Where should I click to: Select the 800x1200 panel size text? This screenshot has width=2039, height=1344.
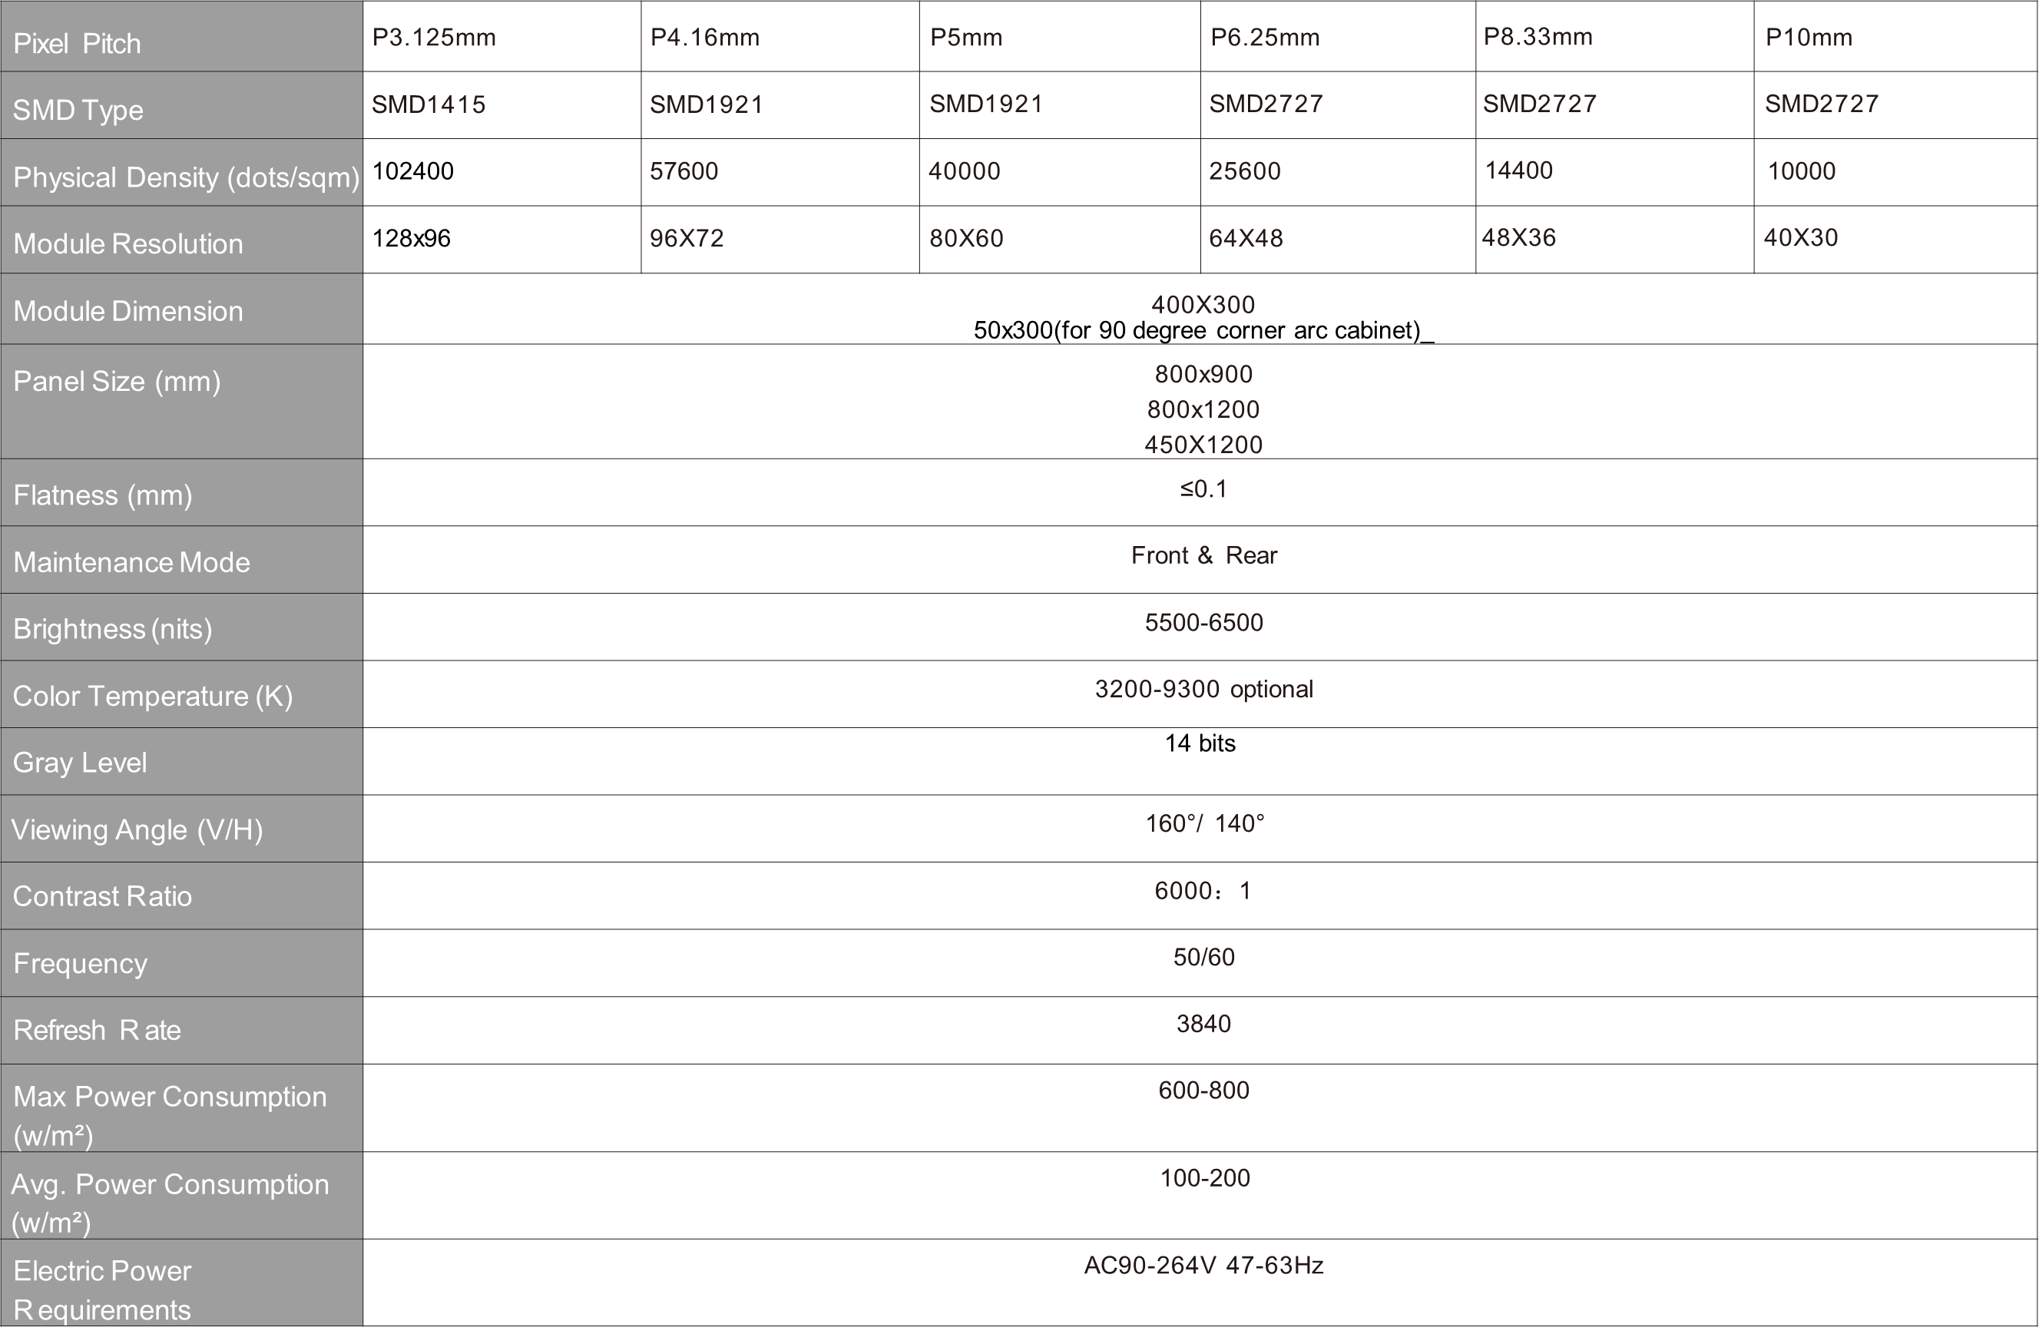click(1203, 409)
